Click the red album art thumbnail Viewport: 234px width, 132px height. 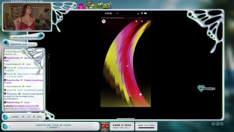coord(105,126)
